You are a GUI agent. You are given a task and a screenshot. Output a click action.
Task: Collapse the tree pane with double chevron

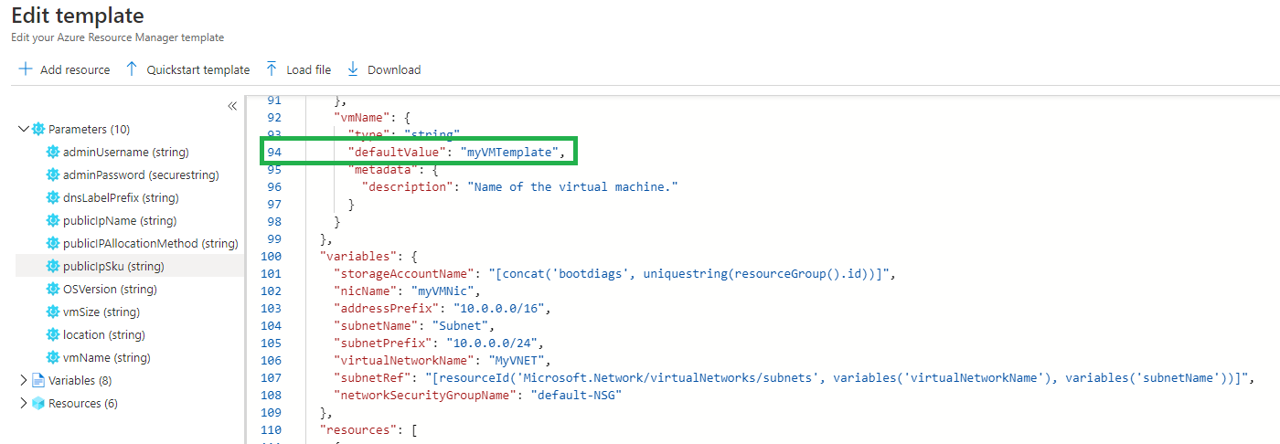[x=232, y=106]
